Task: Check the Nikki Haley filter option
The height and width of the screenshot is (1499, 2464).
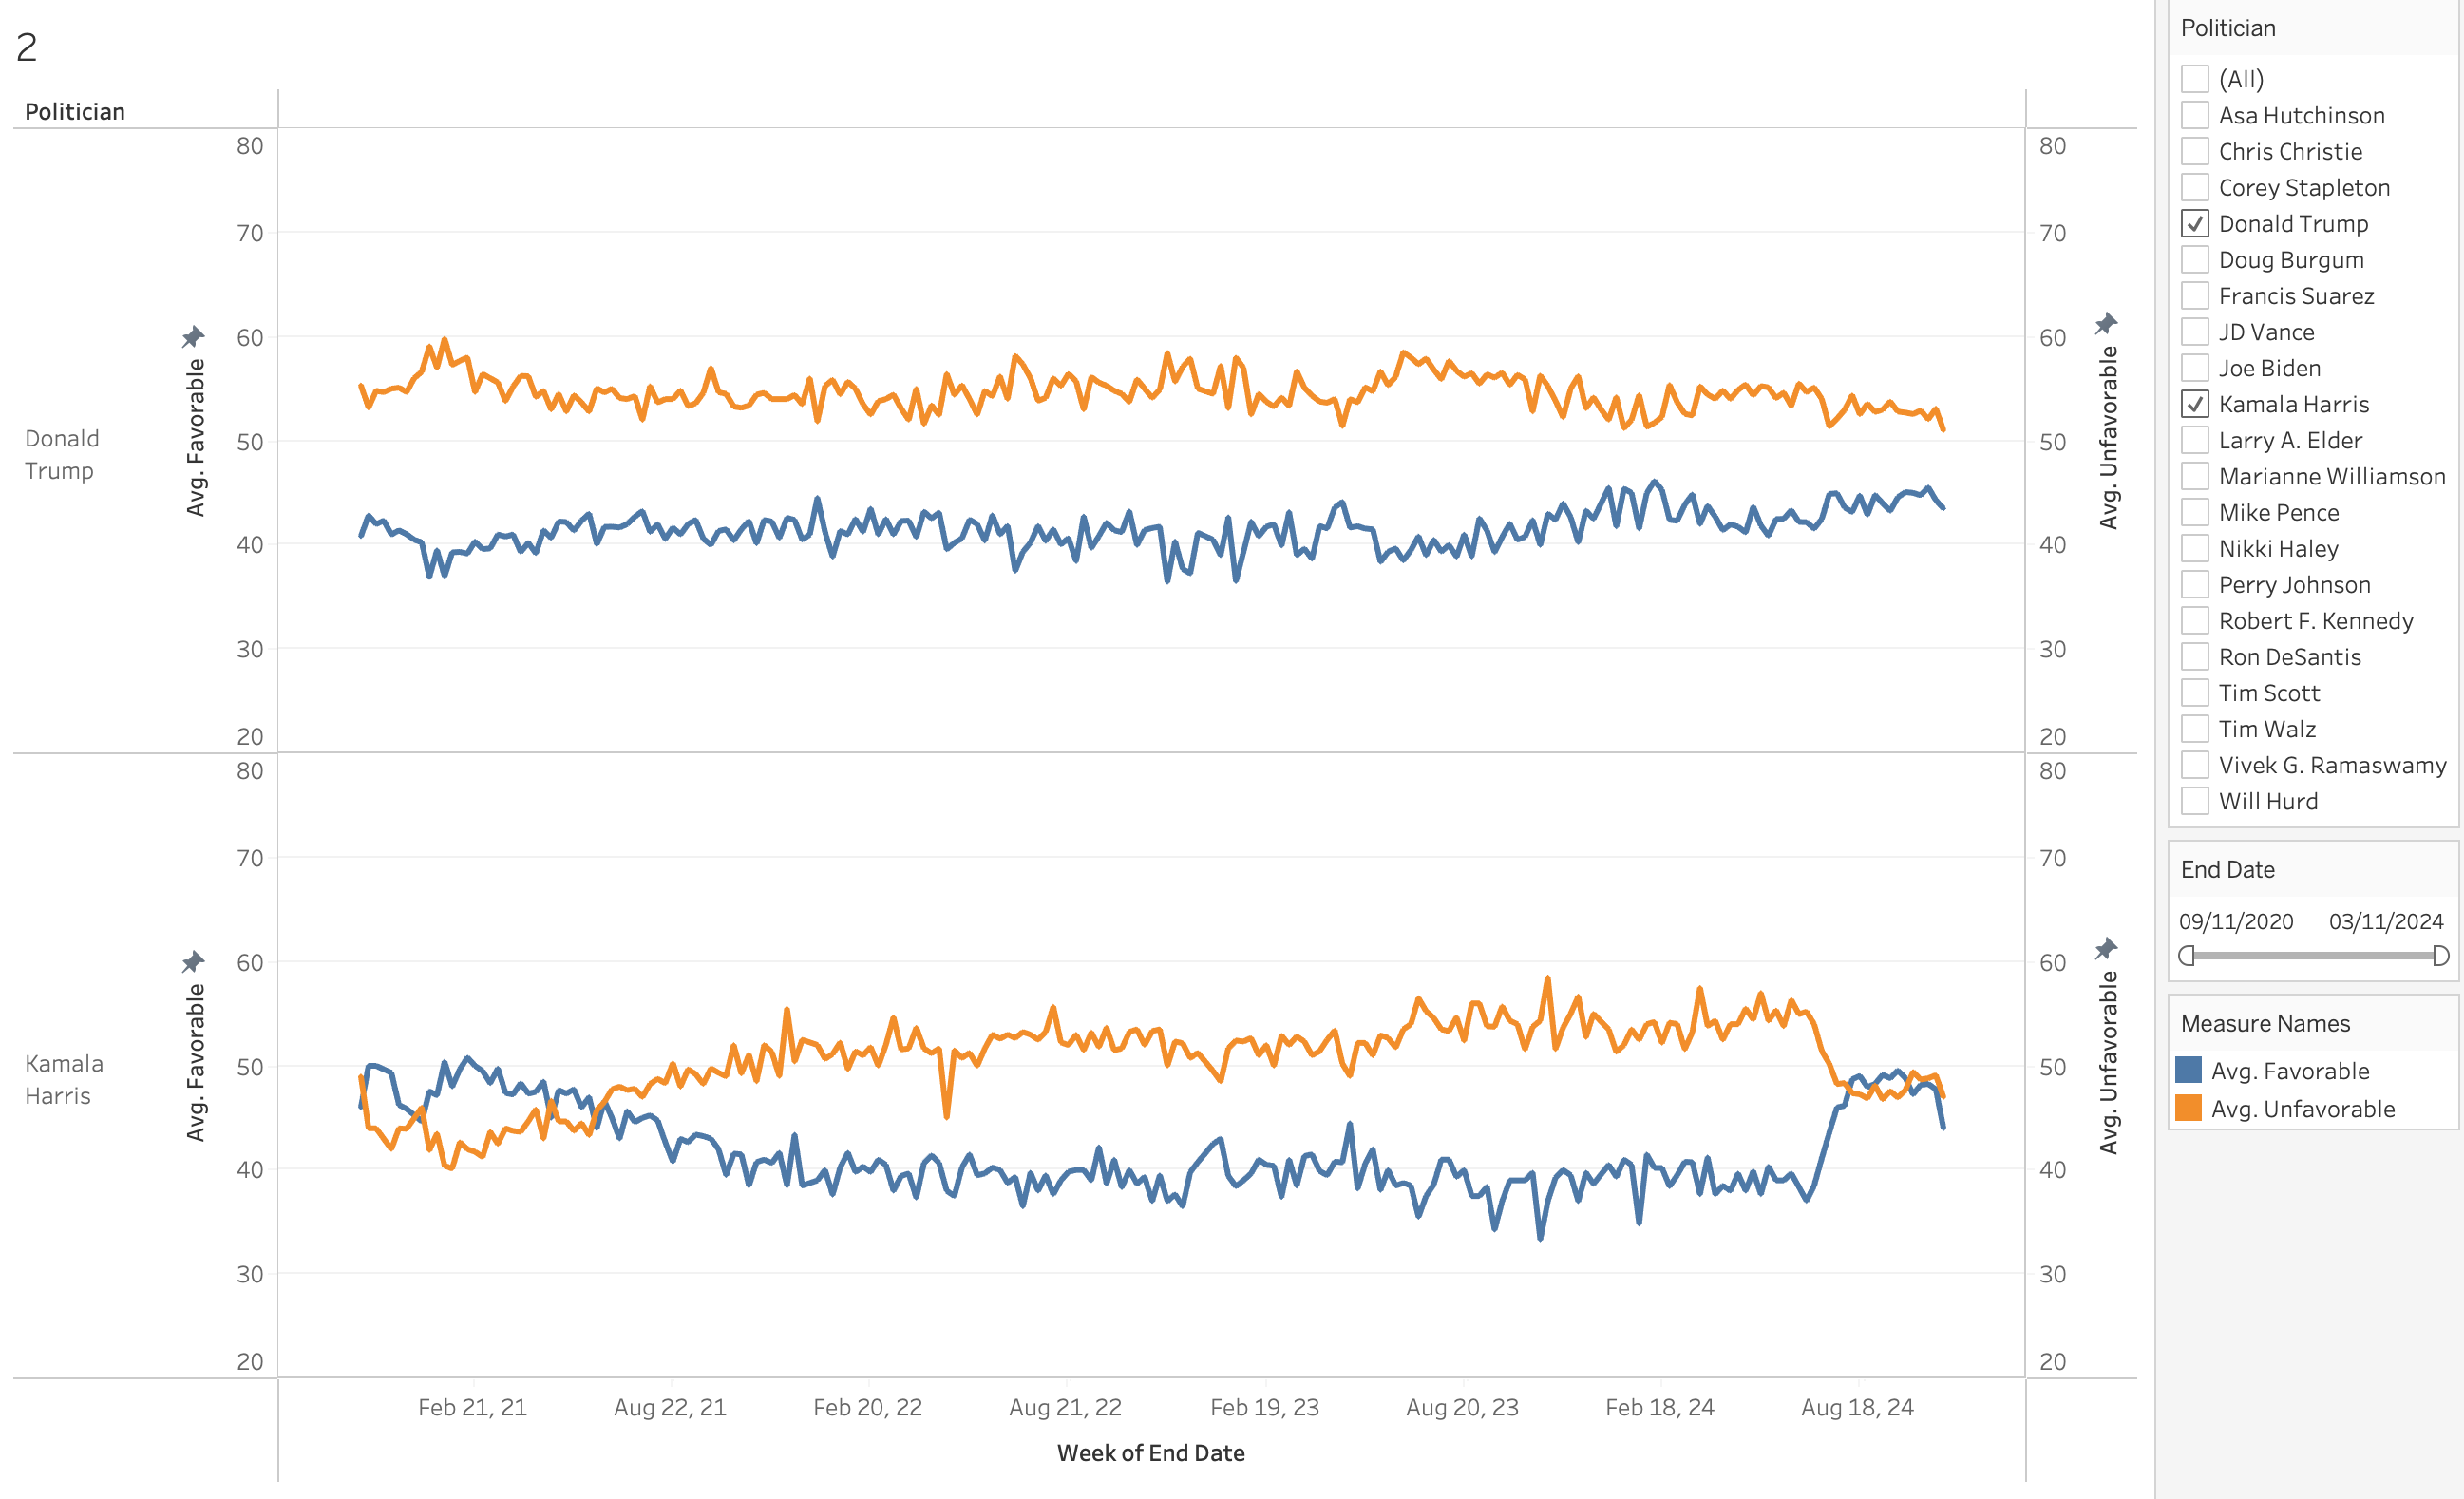Action: point(2195,548)
